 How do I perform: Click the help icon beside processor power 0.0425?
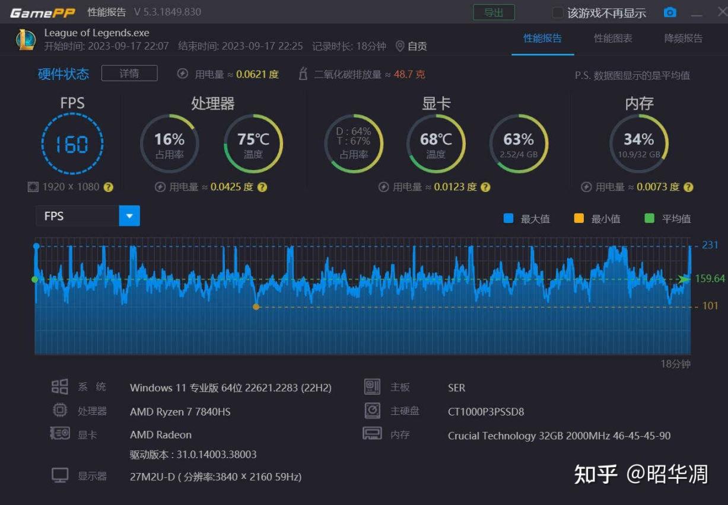262,187
